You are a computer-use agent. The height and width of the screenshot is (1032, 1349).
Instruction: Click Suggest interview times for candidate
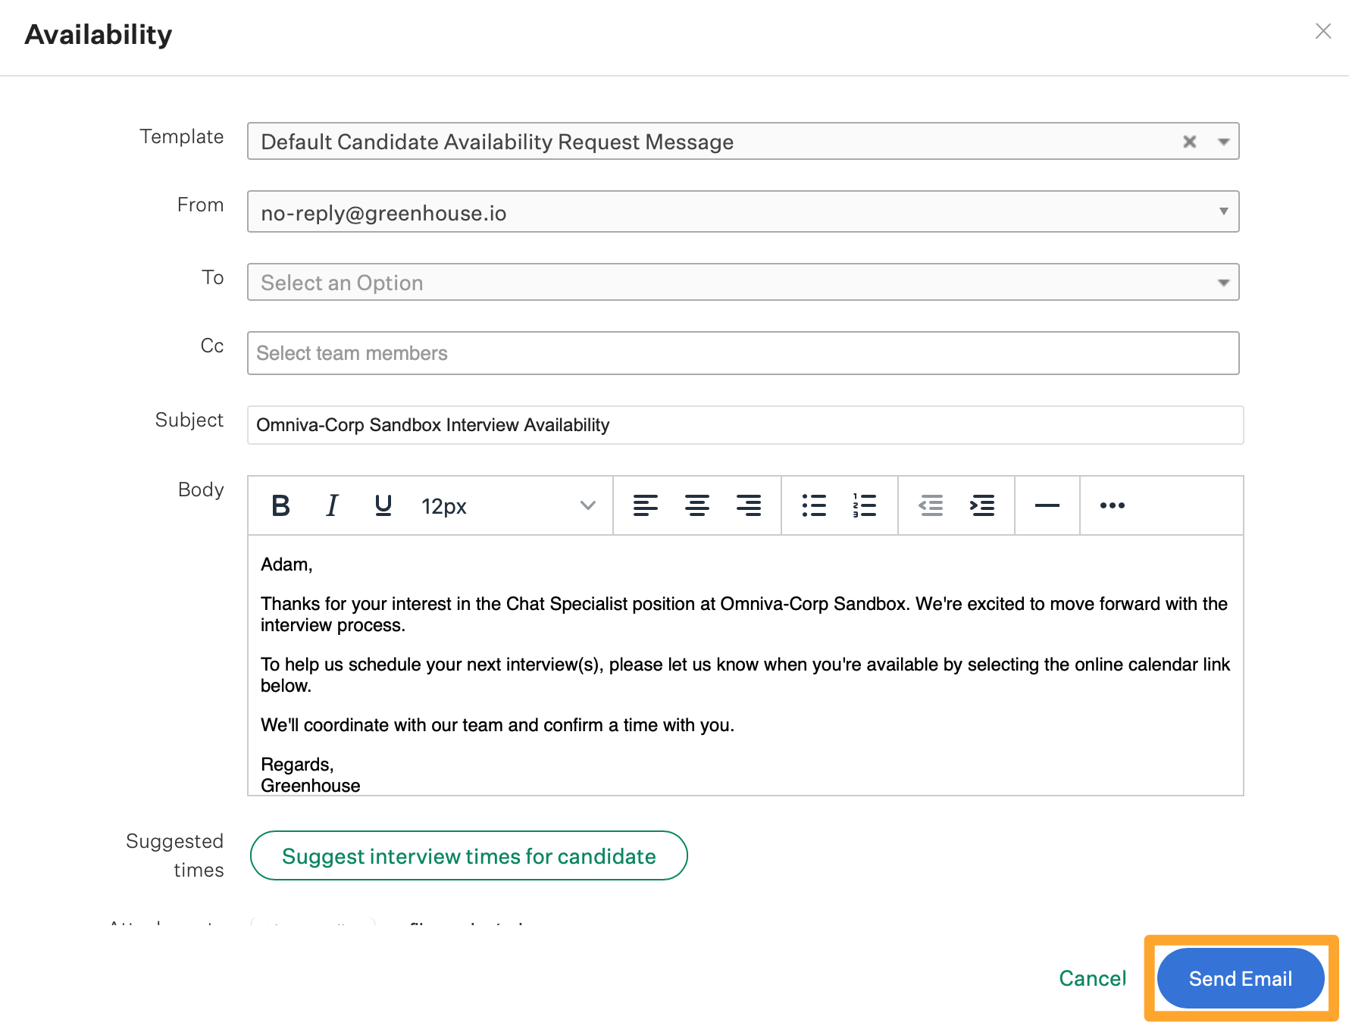[x=468, y=855]
